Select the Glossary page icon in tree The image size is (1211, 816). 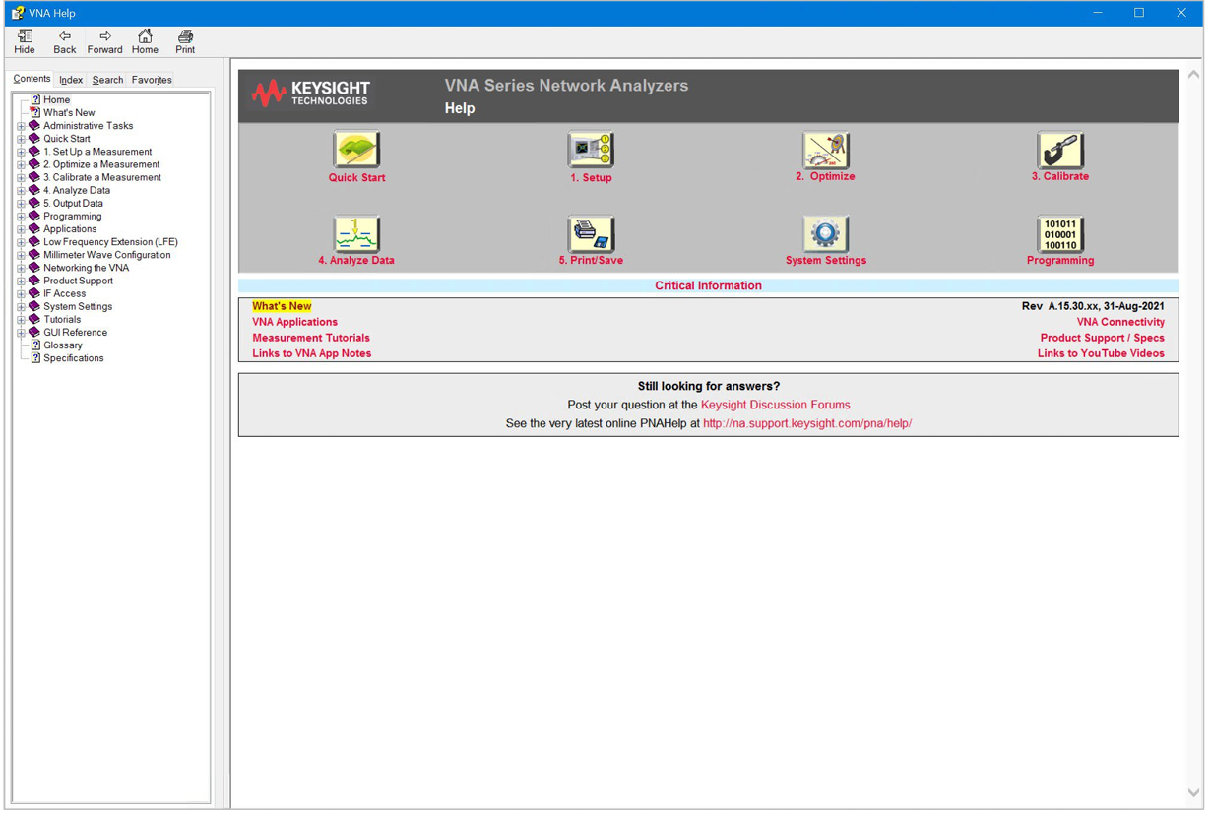click(35, 345)
